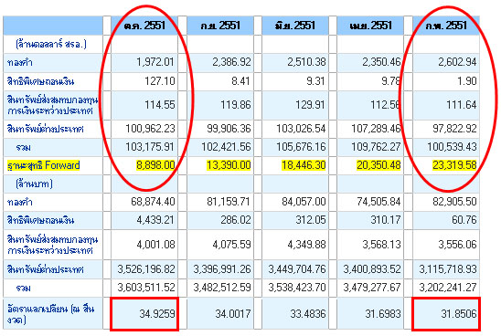This screenshot has height=336, width=501.
Task: Click the value 3,526,196.82
Action: (146, 269)
